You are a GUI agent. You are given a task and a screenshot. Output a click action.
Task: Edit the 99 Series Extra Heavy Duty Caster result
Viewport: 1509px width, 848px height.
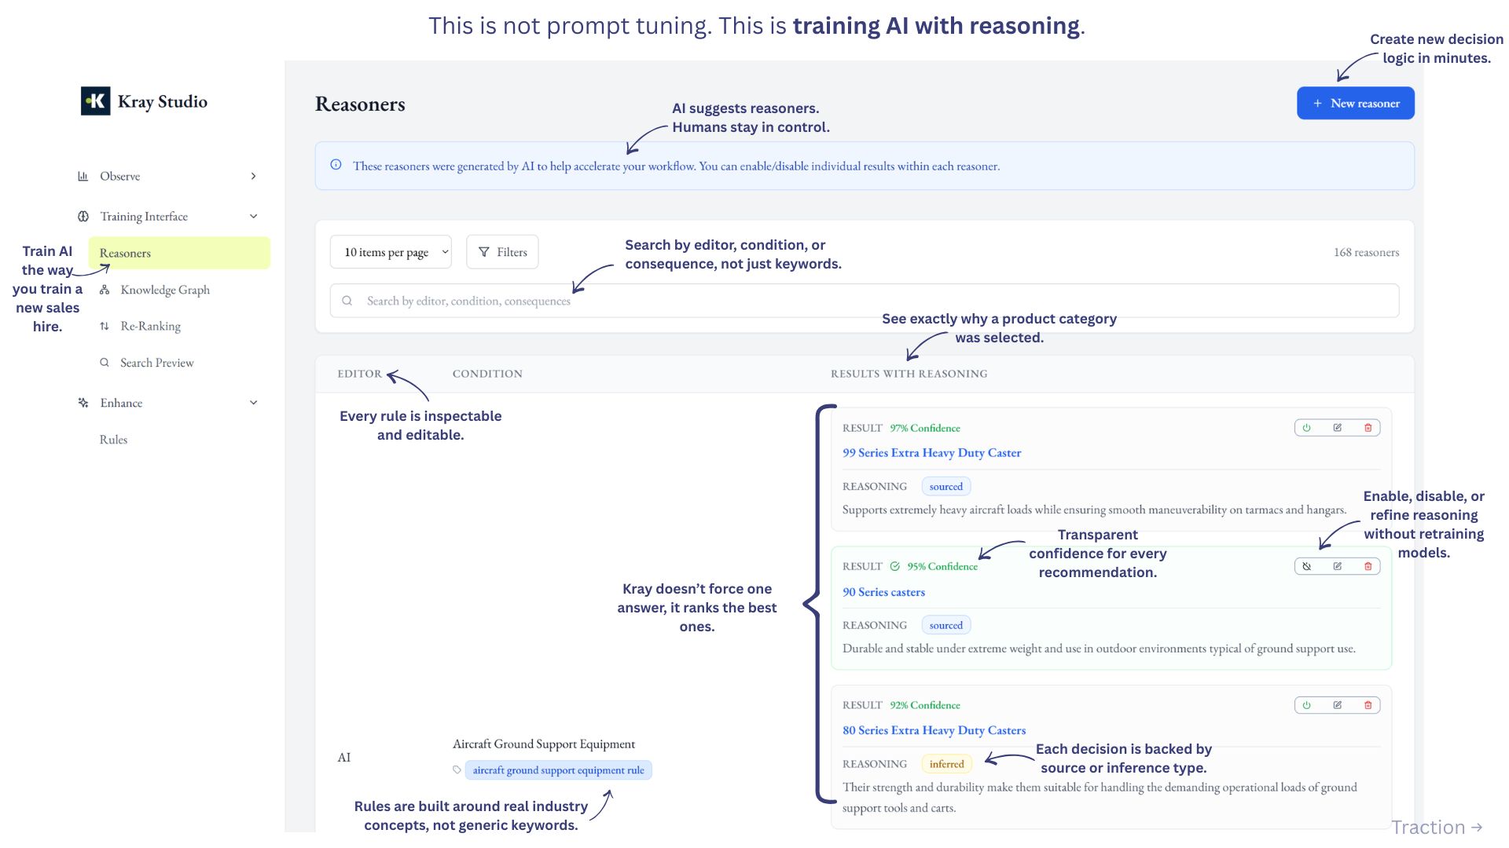click(1337, 427)
